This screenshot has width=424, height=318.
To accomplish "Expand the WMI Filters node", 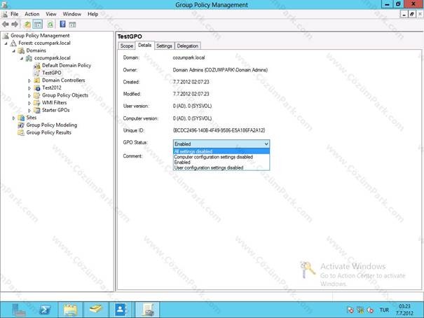I will 29,103.
